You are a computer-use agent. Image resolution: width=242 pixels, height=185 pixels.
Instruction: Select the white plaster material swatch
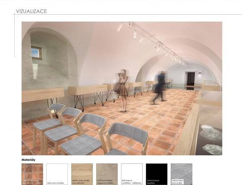pyautogui.click(x=57, y=174)
